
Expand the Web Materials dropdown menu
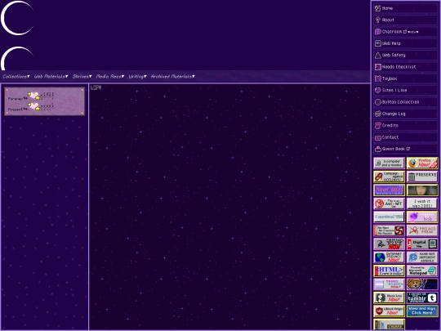tap(51, 77)
